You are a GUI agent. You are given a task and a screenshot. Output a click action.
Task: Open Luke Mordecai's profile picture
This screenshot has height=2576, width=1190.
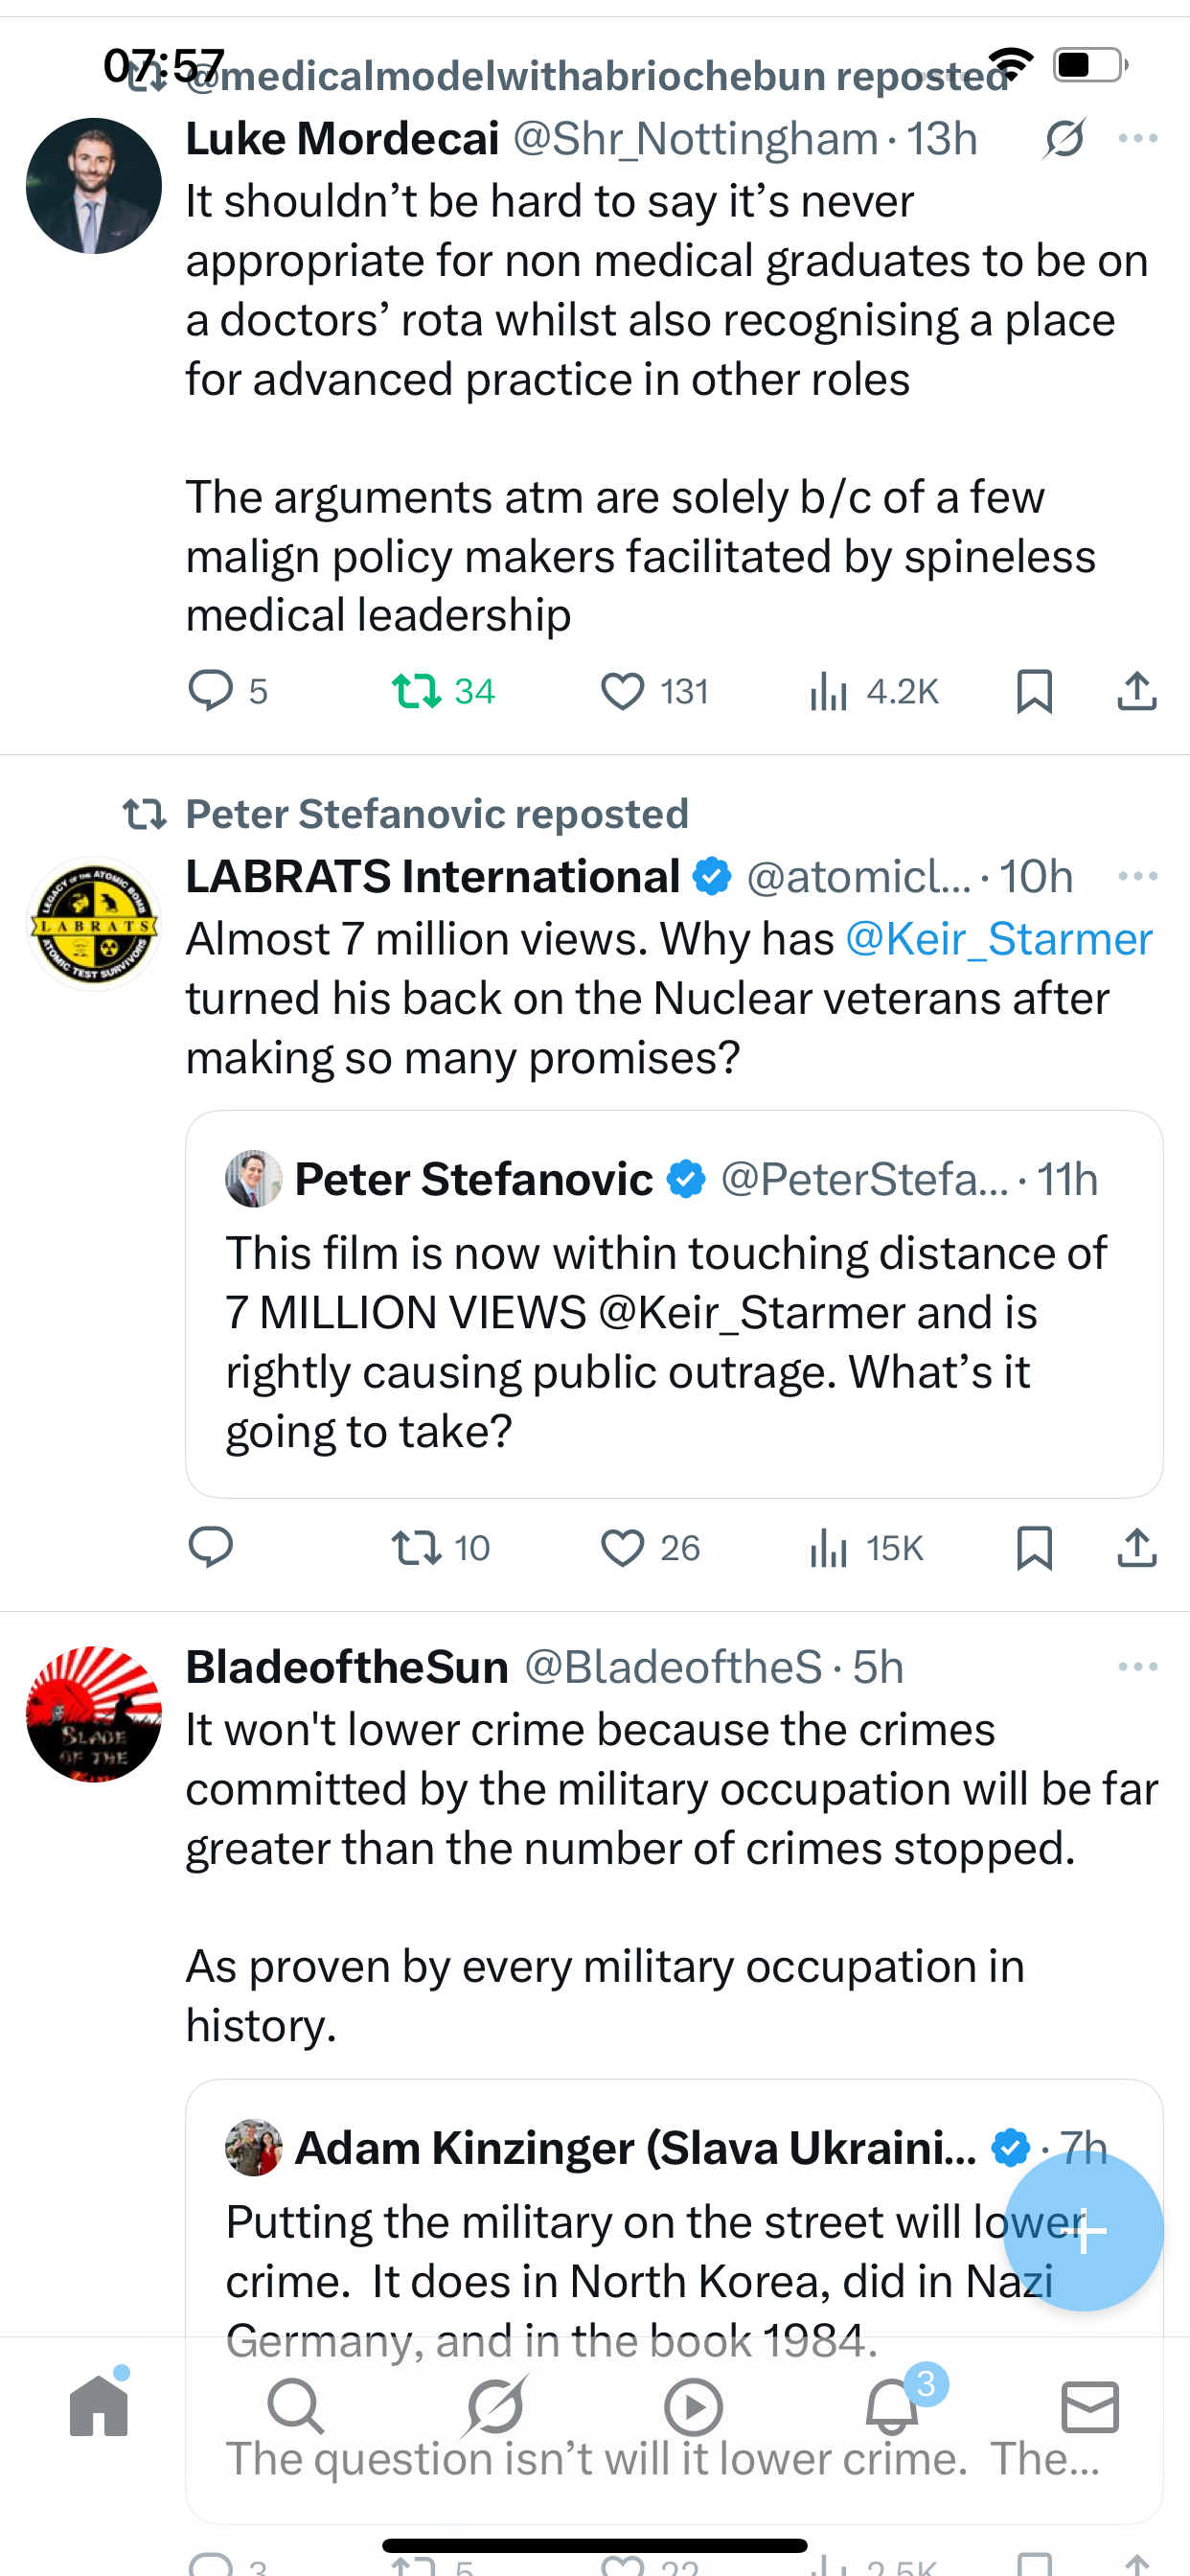tap(94, 186)
